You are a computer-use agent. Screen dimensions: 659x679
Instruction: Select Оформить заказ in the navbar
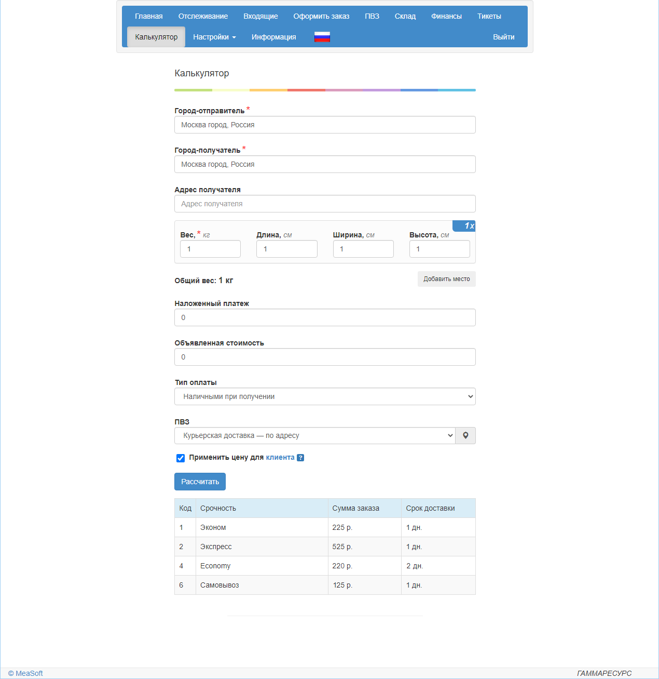321,16
